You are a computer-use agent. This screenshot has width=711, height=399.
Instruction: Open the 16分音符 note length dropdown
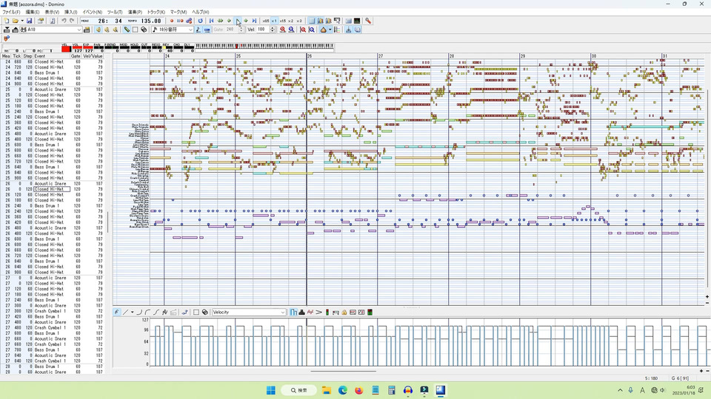pos(190,30)
